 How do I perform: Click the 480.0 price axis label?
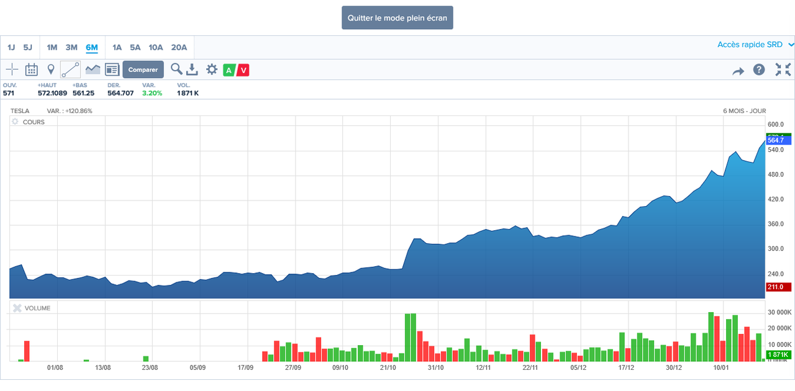[x=776, y=174]
